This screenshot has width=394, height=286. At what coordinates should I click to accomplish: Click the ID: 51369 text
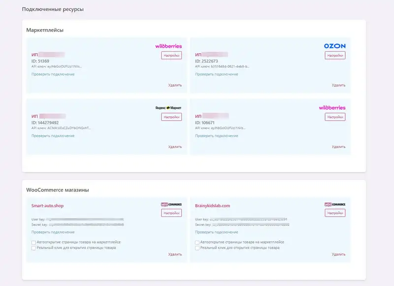(x=40, y=61)
